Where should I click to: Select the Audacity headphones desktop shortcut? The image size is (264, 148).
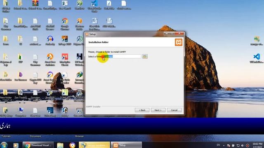click(50, 41)
